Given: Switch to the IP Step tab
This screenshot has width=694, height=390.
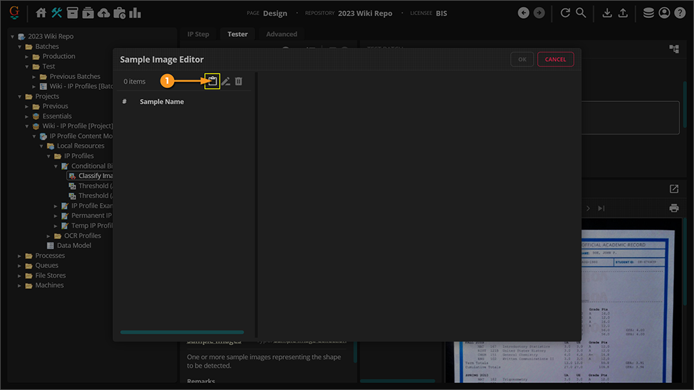Looking at the screenshot, I should [198, 34].
